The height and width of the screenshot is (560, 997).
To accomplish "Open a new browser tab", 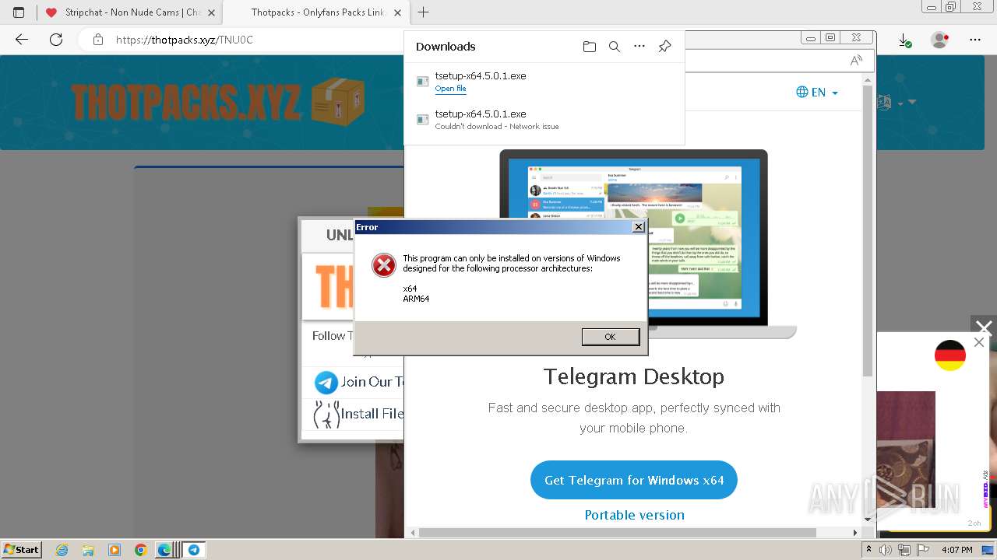I will (423, 12).
